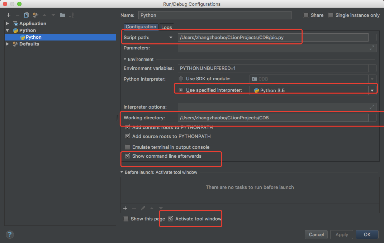Open CDB module SDK dropdown

372,79
